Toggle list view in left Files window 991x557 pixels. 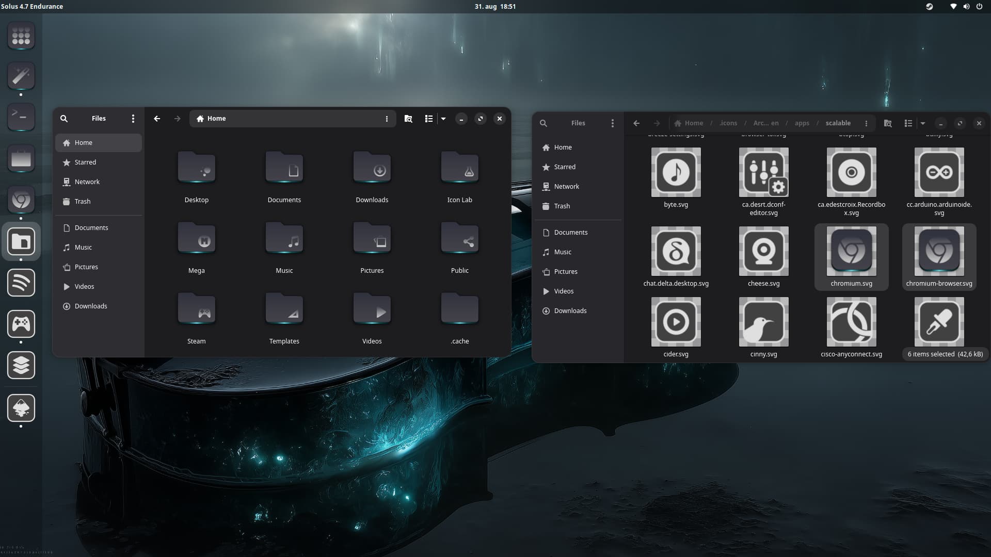(428, 119)
